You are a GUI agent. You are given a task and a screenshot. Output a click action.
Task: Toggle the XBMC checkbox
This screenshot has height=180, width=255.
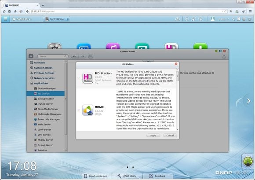(79, 110)
